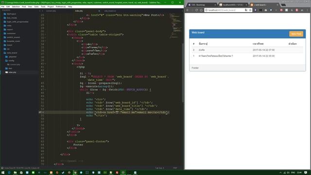The image size is (311, 175).
Task: Switch to the connect.php editor tab
Action: [51, 11]
